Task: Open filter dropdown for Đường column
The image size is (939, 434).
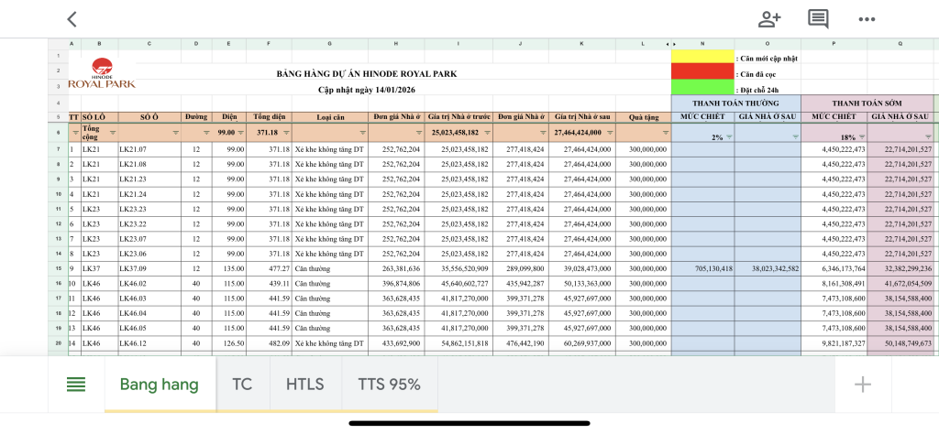Action: (x=206, y=133)
